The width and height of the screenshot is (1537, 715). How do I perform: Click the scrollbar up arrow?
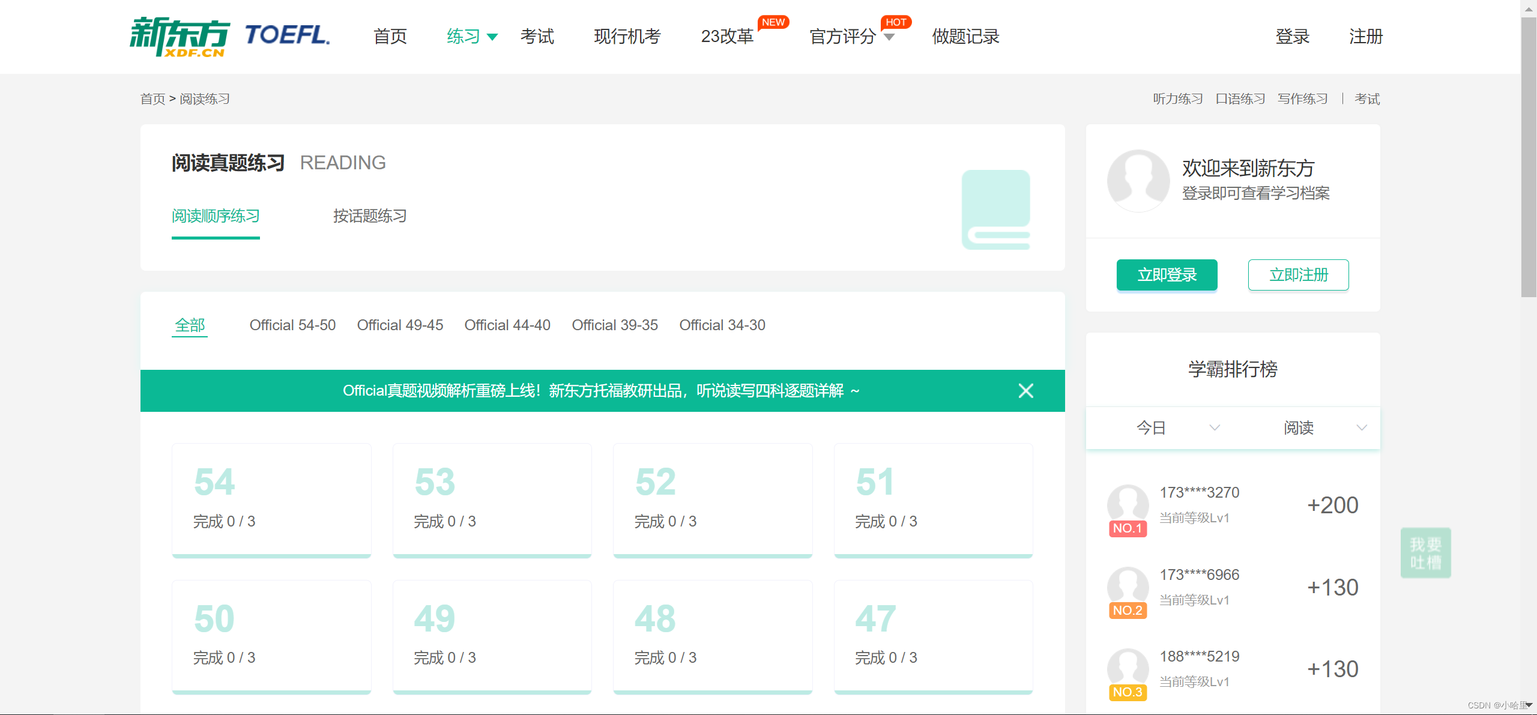tap(1529, 8)
